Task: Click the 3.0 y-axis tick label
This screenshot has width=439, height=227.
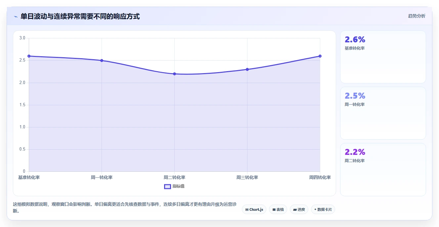Action: 22,38
